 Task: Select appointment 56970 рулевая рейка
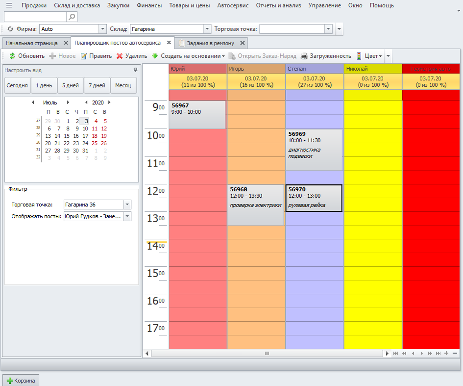(x=314, y=198)
